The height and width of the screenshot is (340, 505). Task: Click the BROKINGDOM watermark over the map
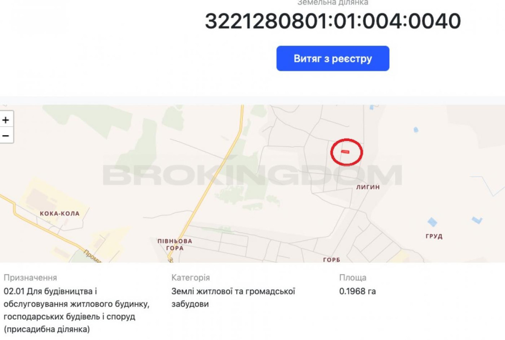point(252,175)
